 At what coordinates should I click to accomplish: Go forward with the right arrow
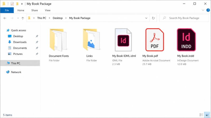point(12,18)
